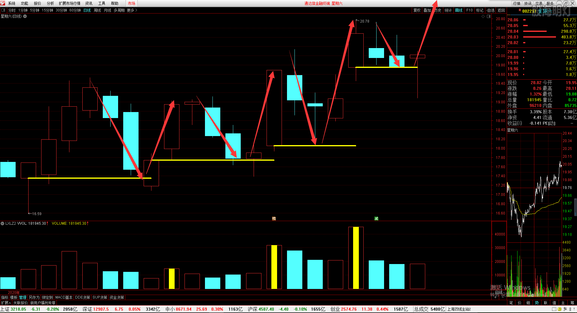Select 月线 monthly period
The width and height of the screenshot is (577, 313).
point(108,10)
